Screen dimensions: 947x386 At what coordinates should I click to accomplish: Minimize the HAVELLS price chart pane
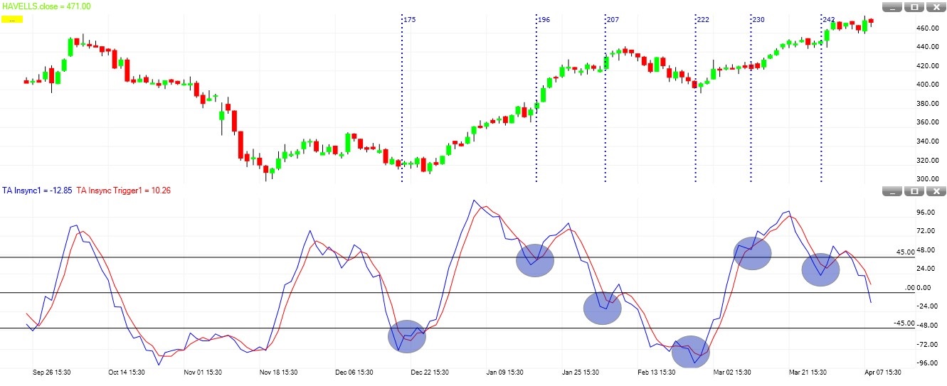click(893, 7)
